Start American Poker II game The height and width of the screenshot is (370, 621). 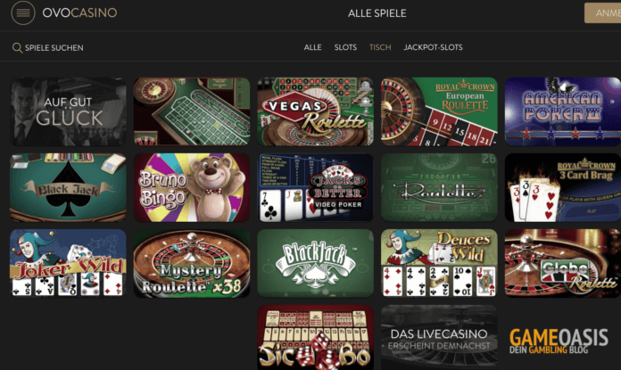[563, 111]
